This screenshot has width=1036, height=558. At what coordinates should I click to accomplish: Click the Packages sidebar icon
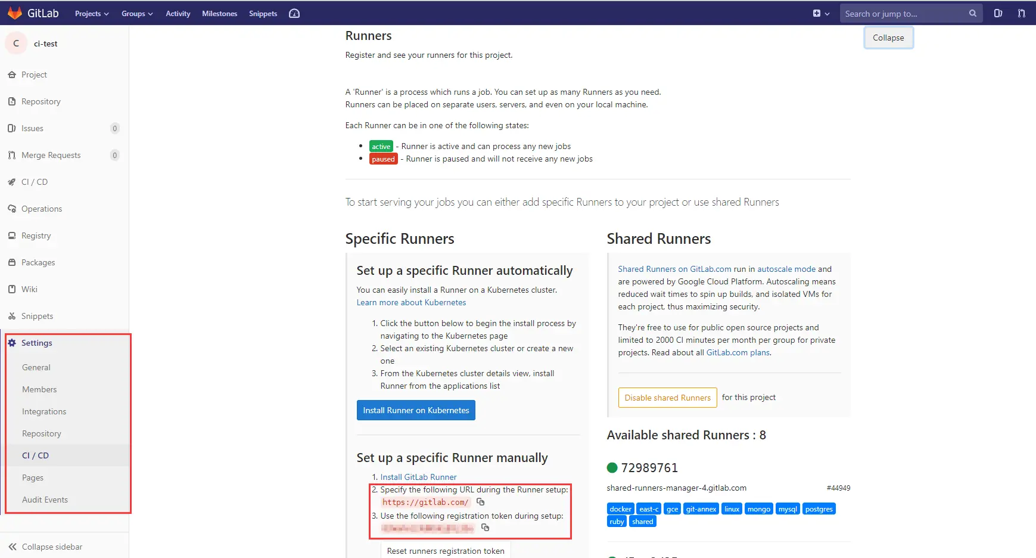pyautogui.click(x=12, y=262)
